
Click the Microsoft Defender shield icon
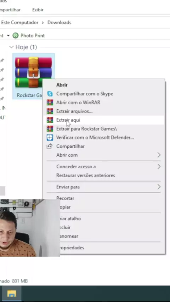pos(50,138)
